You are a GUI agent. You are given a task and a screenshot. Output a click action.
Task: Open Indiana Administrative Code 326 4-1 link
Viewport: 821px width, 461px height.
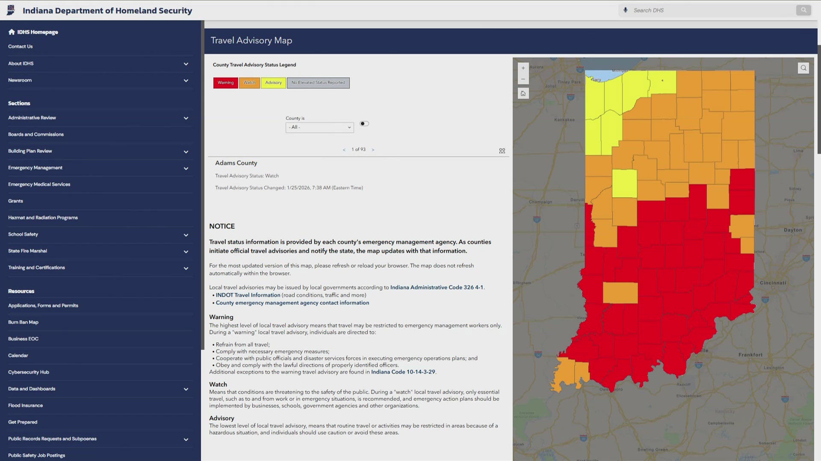436,287
